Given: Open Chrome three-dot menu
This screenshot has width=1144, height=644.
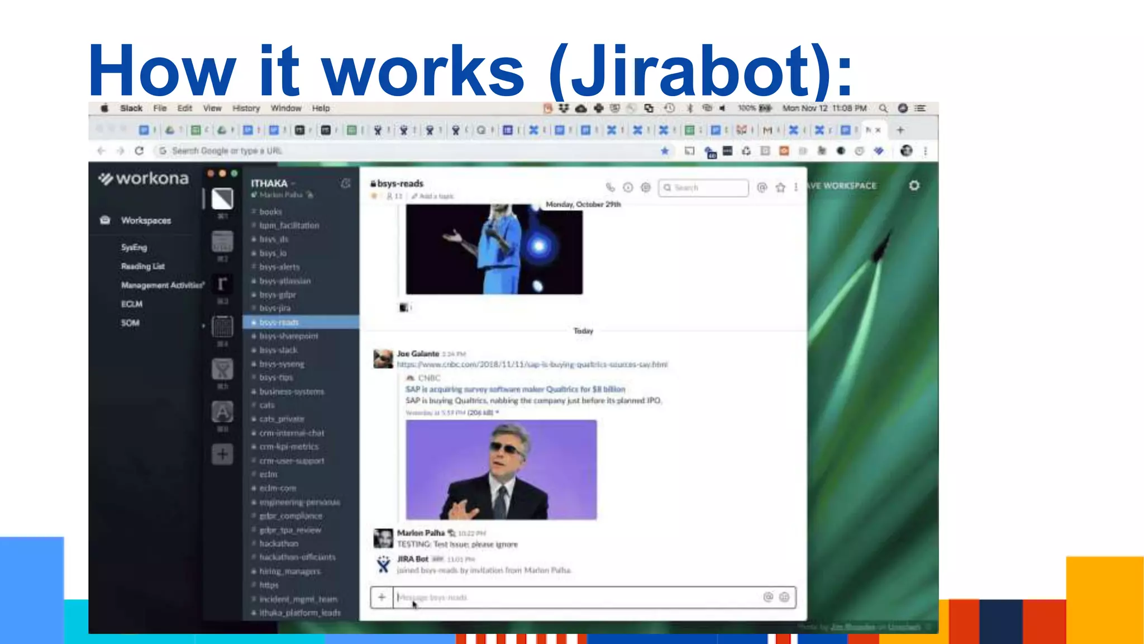Looking at the screenshot, I should (926, 151).
